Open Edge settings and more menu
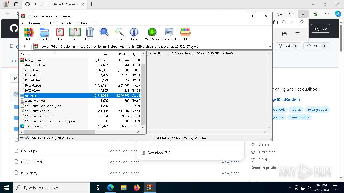 (x=327, y=13)
